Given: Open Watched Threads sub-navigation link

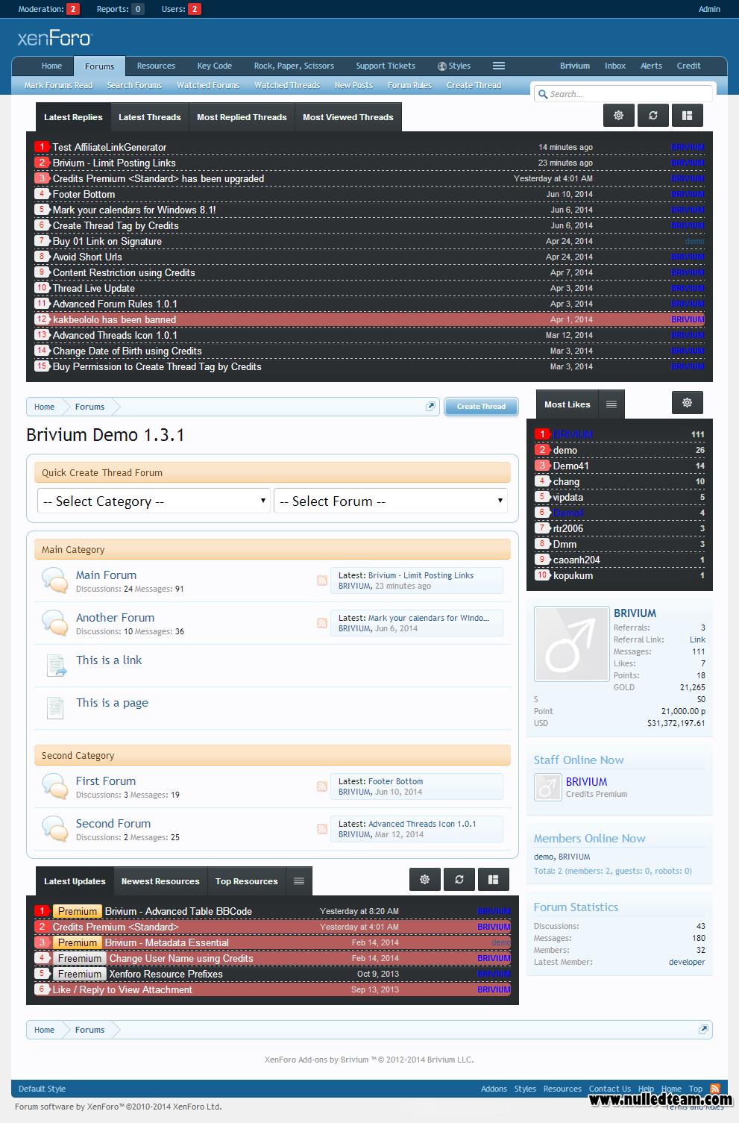Looking at the screenshot, I should [x=287, y=85].
